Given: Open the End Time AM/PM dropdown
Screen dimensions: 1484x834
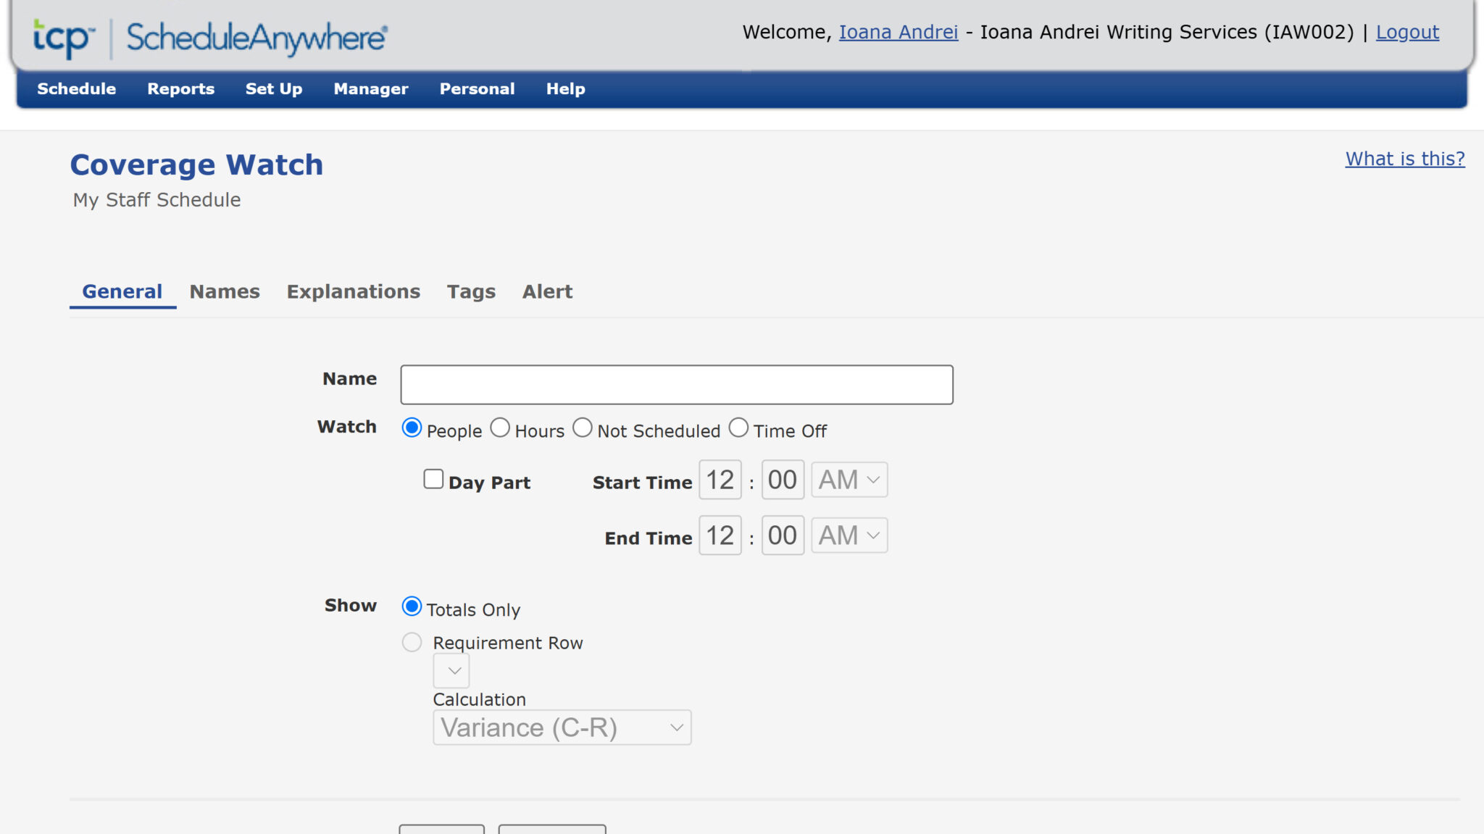Looking at the screenshot, I should (x=849, y=535).
